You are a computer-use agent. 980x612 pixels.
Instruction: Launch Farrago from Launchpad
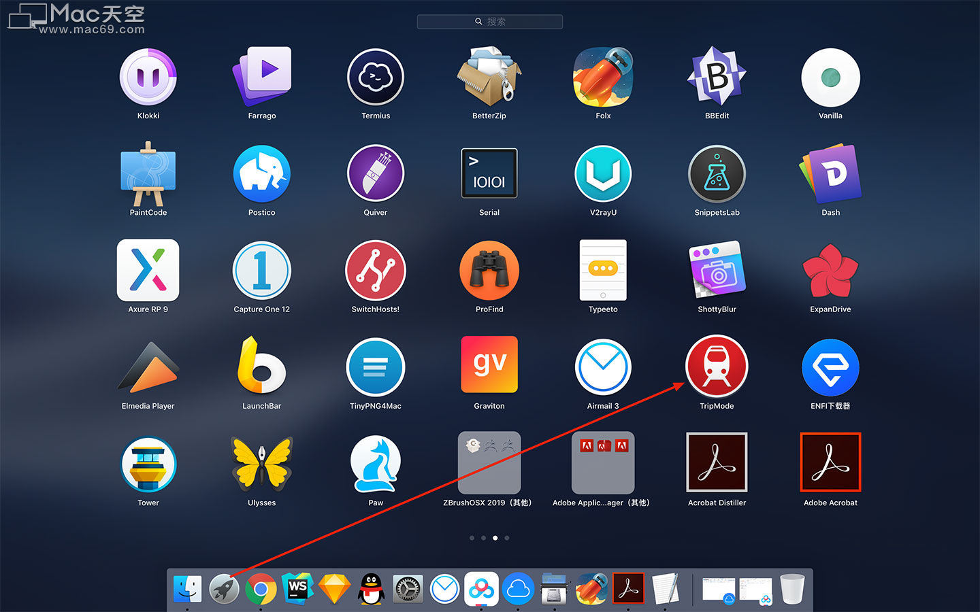pyautogui.click(x=262, y=76)
